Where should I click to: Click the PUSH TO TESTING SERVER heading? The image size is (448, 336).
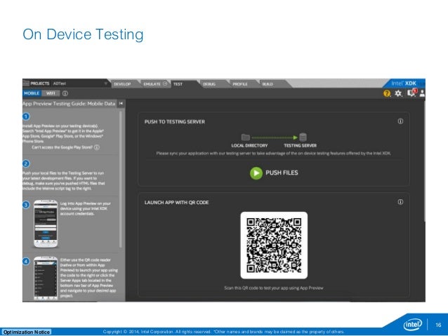click(175, 122)
